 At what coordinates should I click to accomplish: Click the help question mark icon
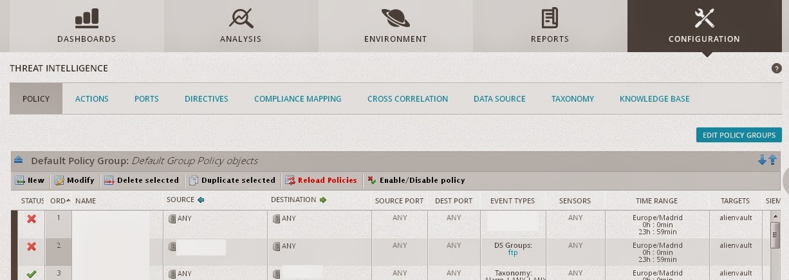[x=776, y=68]
